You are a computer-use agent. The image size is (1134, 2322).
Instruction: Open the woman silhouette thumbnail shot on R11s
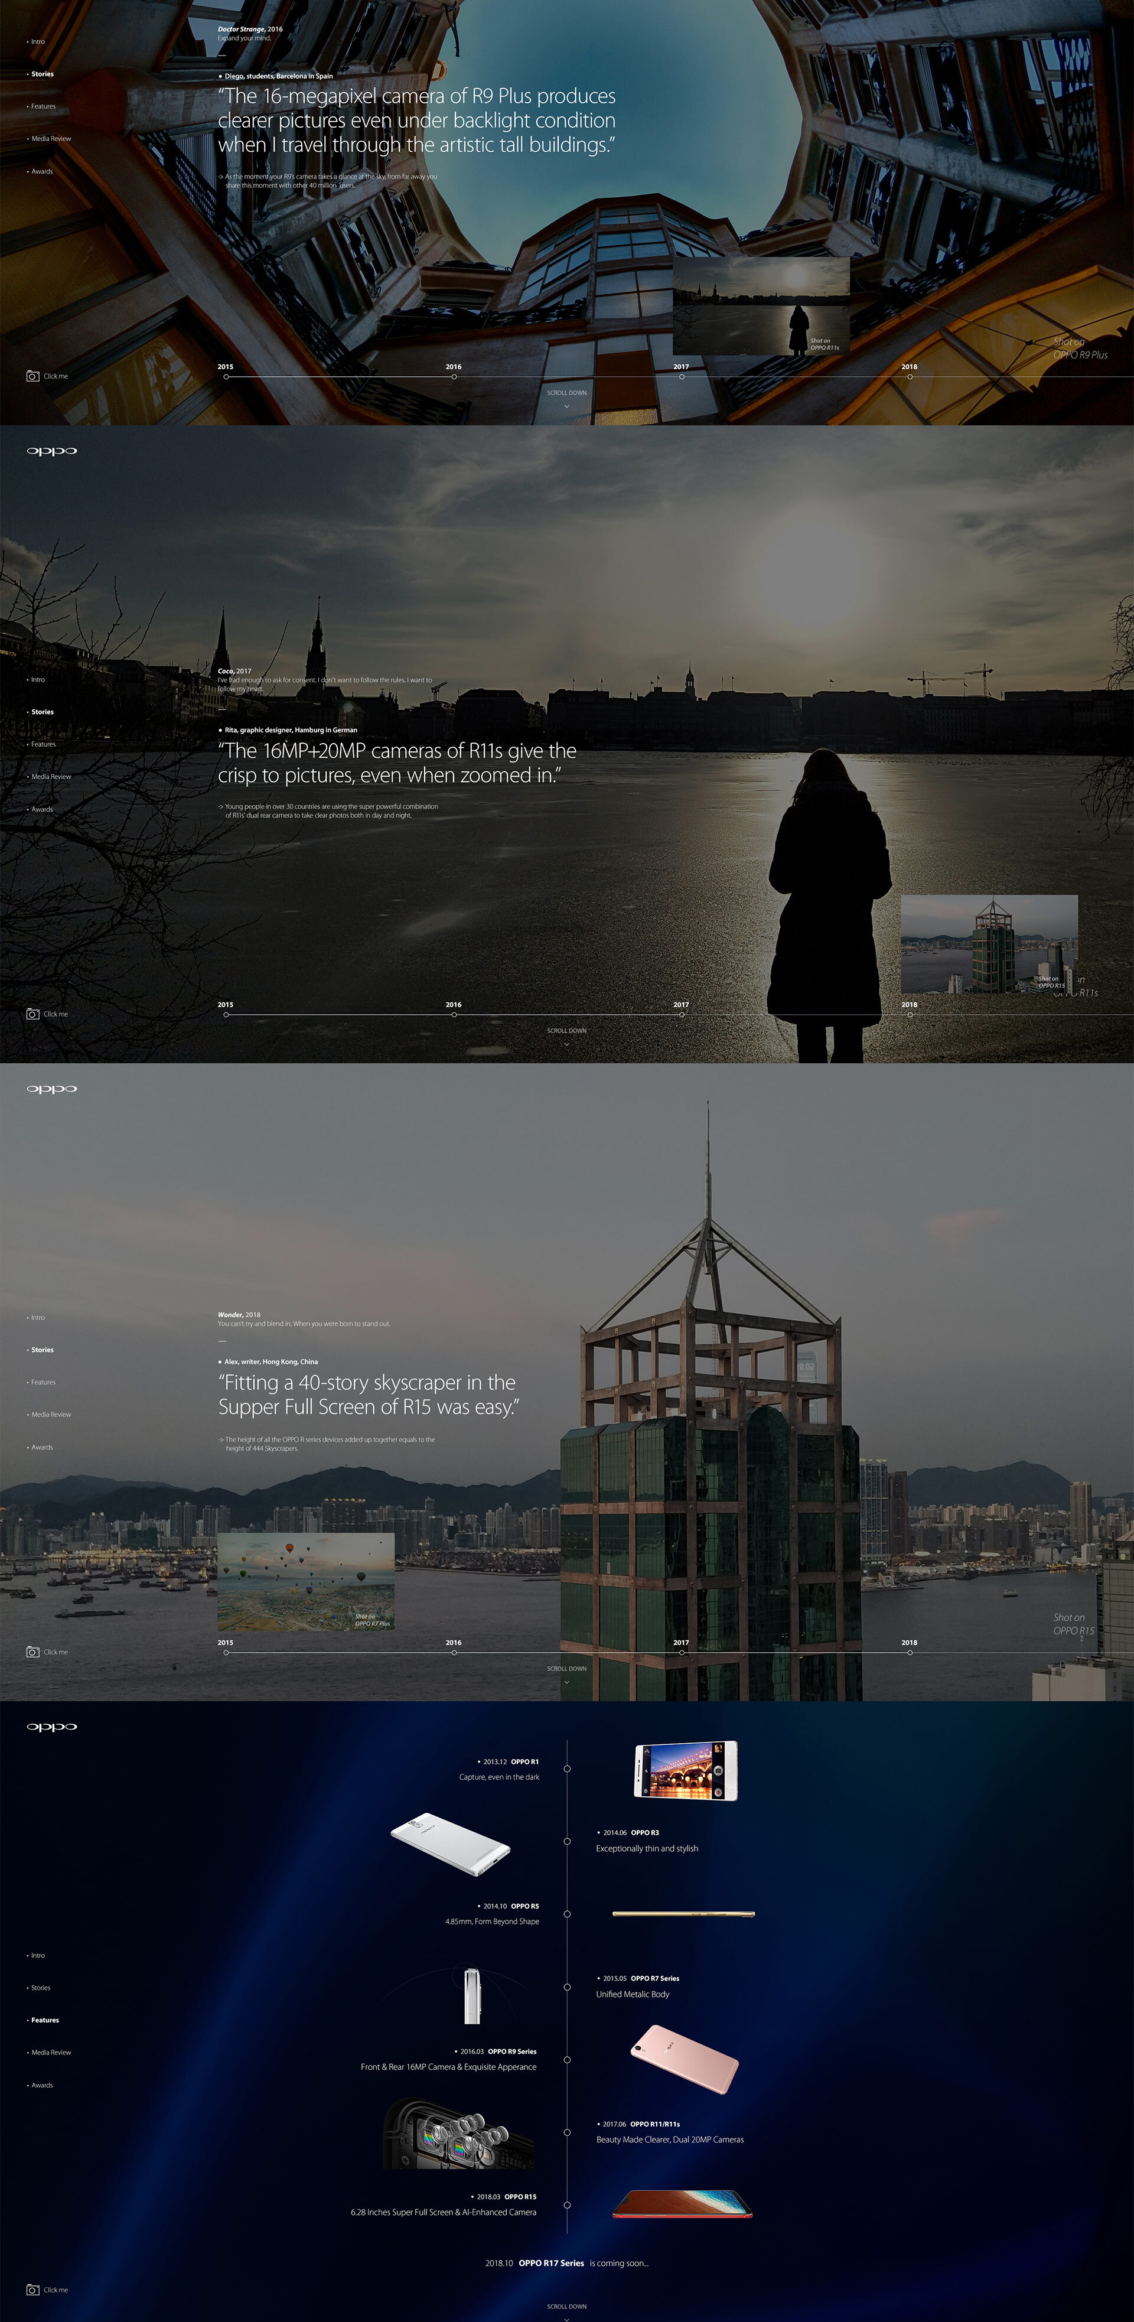tap(762, 305)
